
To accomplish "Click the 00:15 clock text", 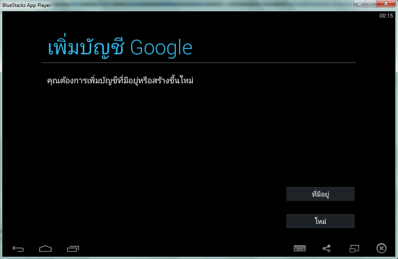I will 386,16.
